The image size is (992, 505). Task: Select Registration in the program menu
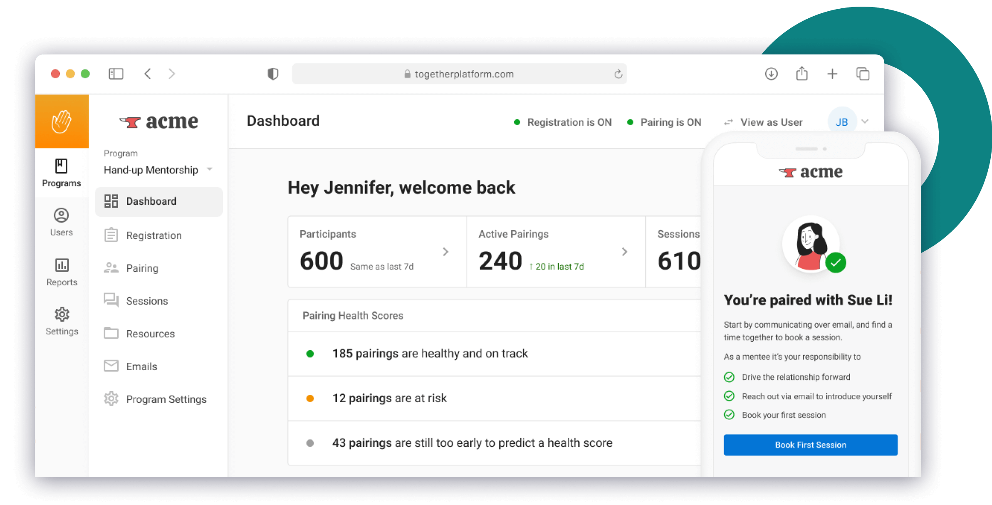click(x=159, y=235)
